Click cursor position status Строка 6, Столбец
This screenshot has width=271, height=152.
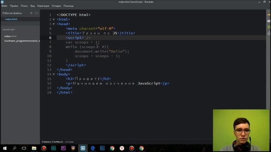(x=53, y=142)
